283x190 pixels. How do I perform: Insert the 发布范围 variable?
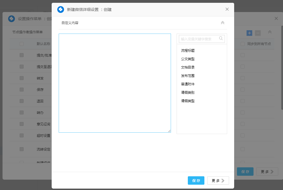(x=188, y=76)
